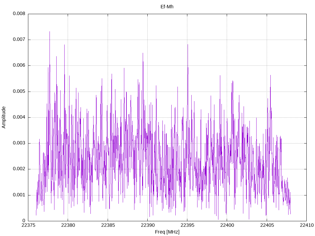This screenshot has height=236, width=315.
Task: Click the y-axis tick label 0.005
Action: coord(19,92)
